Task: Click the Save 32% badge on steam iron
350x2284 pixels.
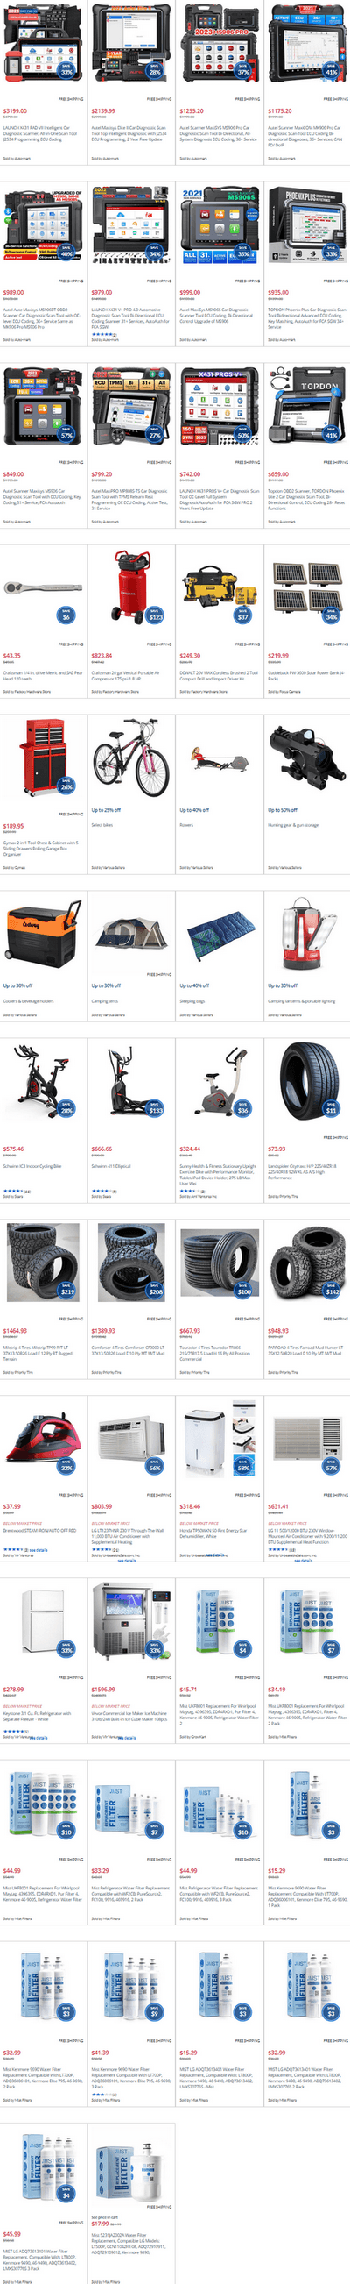Action: (66, 1467)
